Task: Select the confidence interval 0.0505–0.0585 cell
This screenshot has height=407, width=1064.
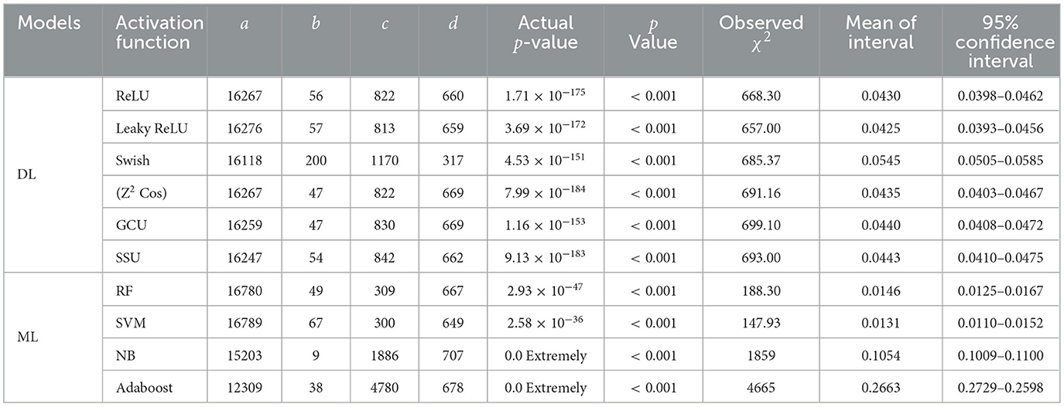Action: click(1004, 160)
